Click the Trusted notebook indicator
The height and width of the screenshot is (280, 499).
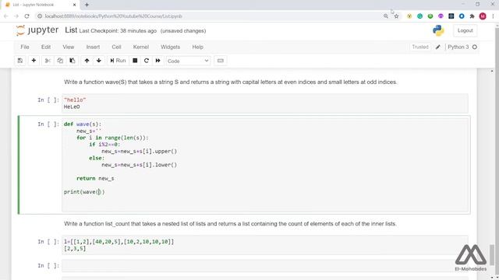coord(420,47)
